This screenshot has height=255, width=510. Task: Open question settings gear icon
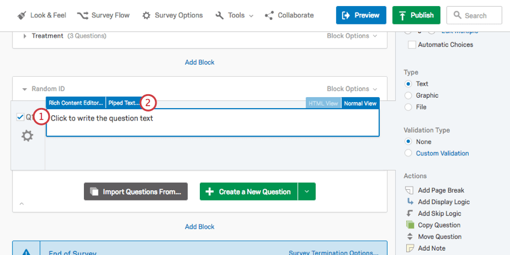click(28, 136)
